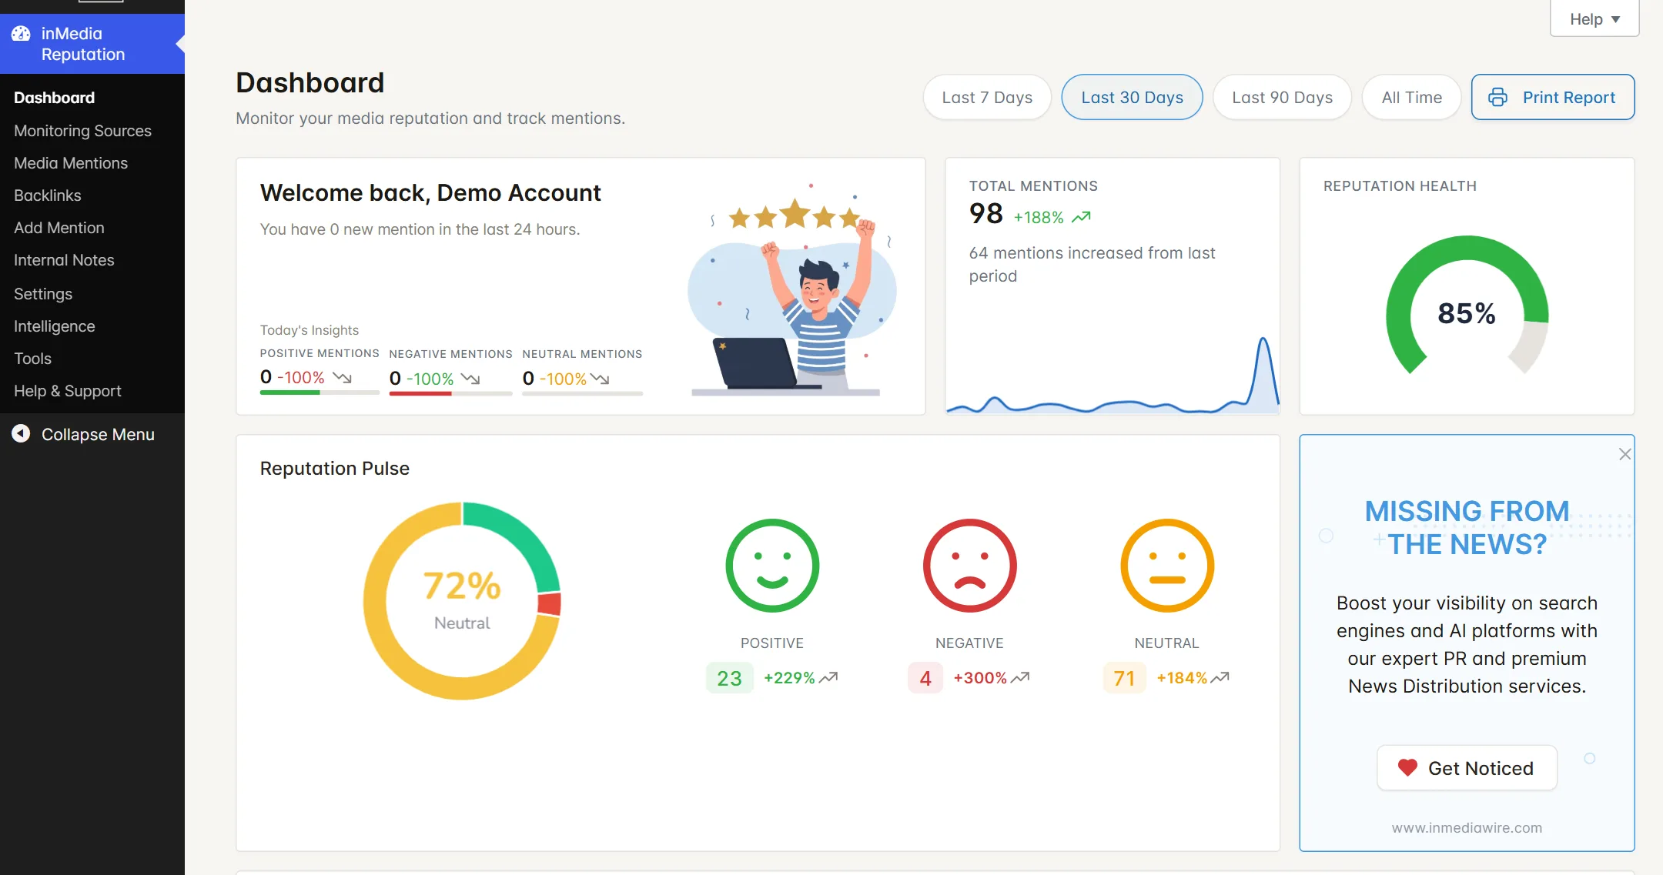Click the inMedia Reputation palette icon

[21, 34]
